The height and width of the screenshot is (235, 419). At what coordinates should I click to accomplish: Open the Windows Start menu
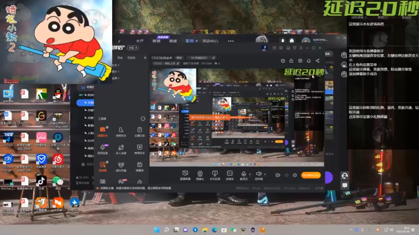point(157,230)
